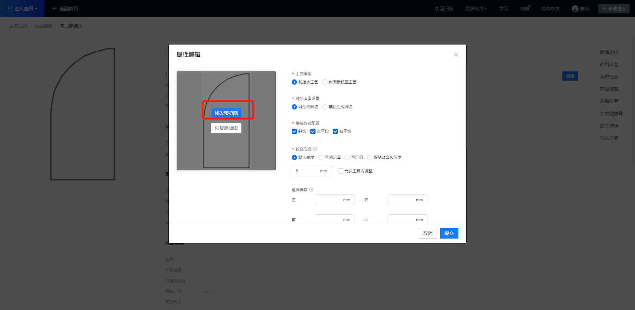The image size is (635, 310).
Task: Uncheck the 左平切 checkbox
Action: pos(313,131)
